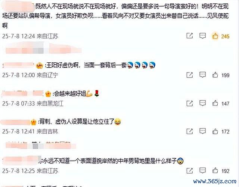Click the comment text 你永远不知道一个表面道貌岸然
This screenshot has width=239, height=187.
(x=108, y=161)
